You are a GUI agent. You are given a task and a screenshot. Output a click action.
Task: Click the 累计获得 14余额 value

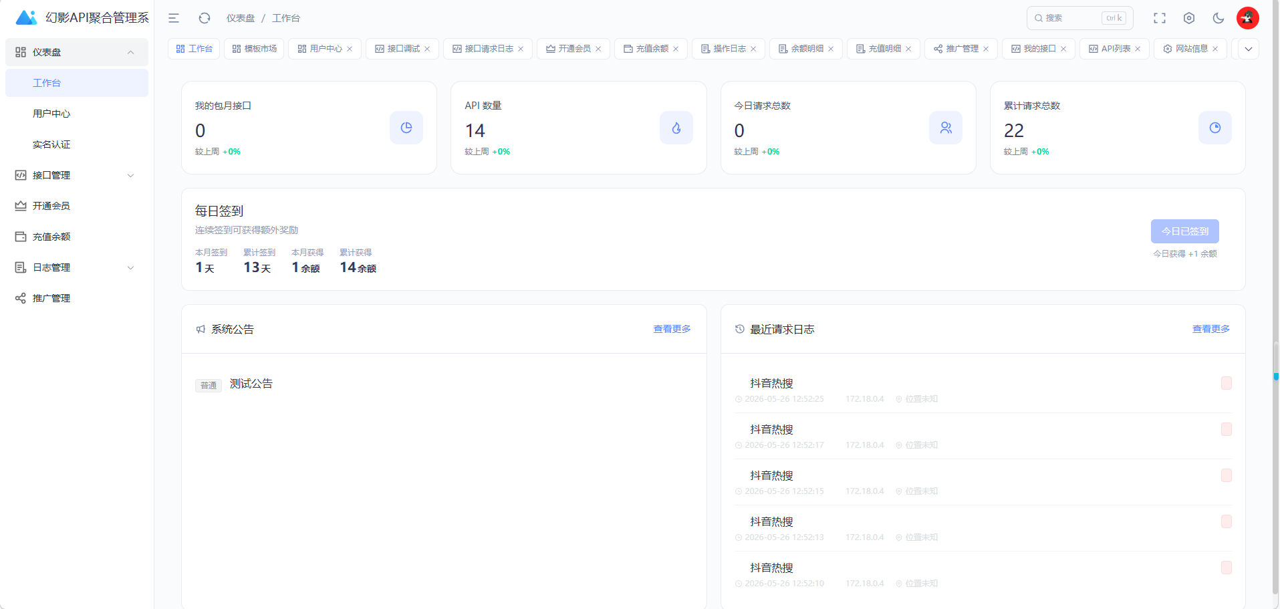coord(358,267)
